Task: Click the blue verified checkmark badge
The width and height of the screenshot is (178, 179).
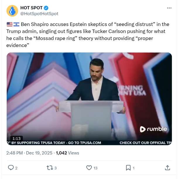Action: (46, 8)
